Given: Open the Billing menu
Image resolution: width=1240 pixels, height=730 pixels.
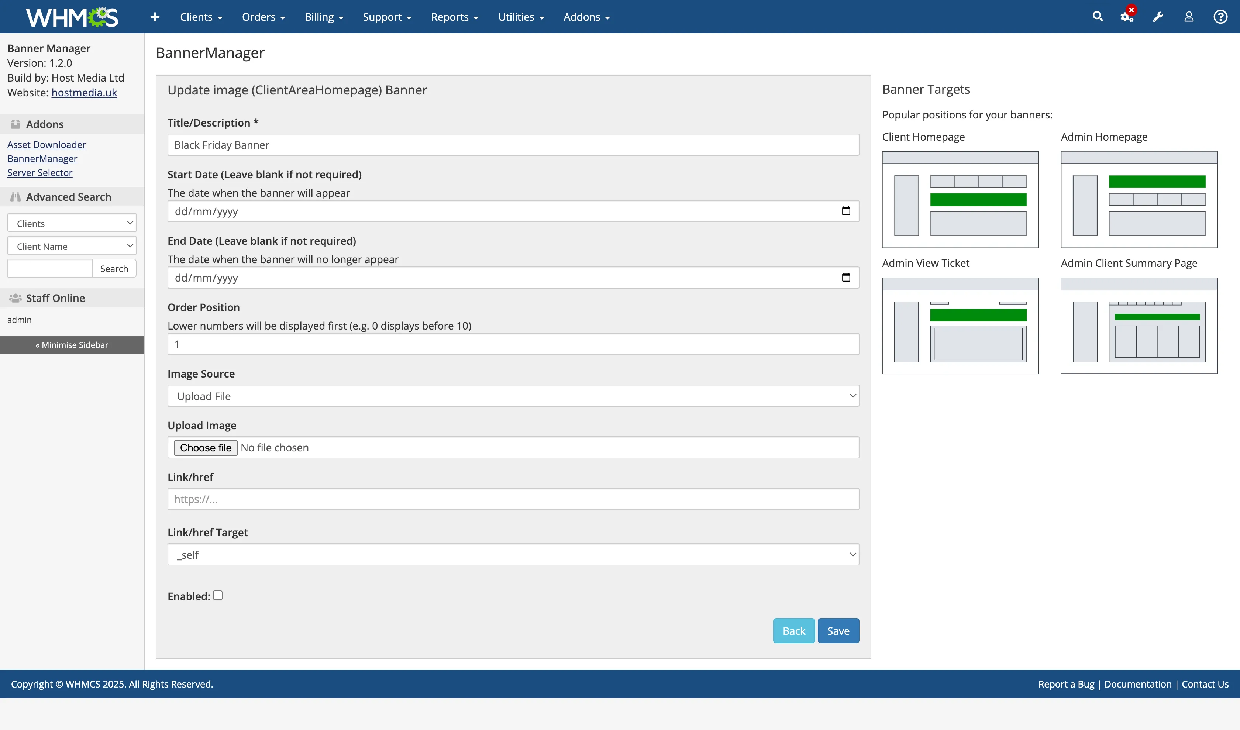Looking at the screenshot, I should [x=324, y=16].
